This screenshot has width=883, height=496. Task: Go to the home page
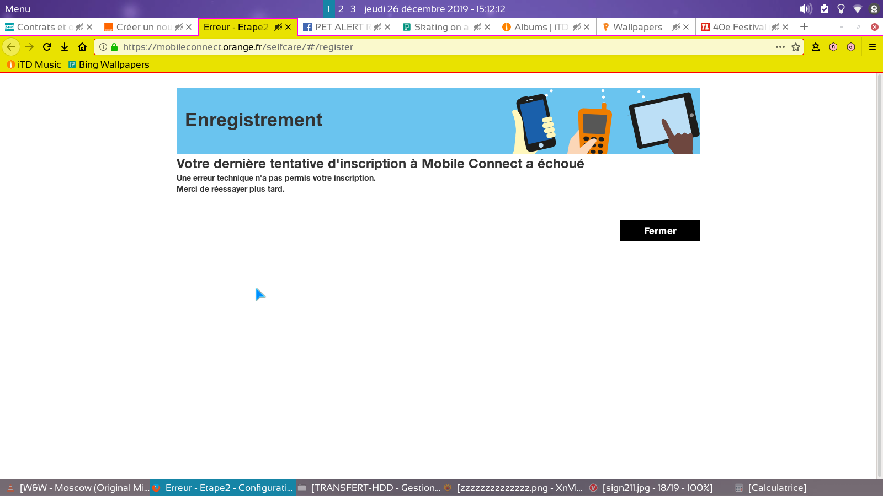pos(82,47)
